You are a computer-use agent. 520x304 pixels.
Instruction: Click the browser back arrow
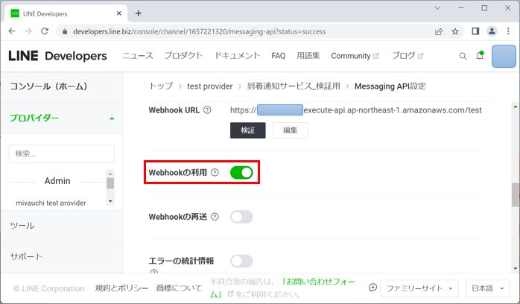(12, 31)
